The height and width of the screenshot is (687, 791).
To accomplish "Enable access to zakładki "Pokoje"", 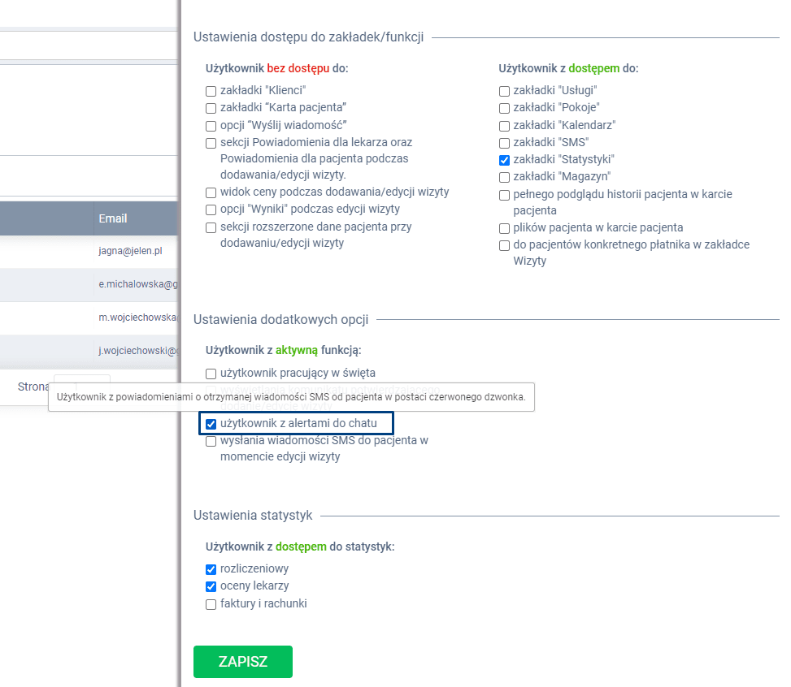I will pos(504,108).
